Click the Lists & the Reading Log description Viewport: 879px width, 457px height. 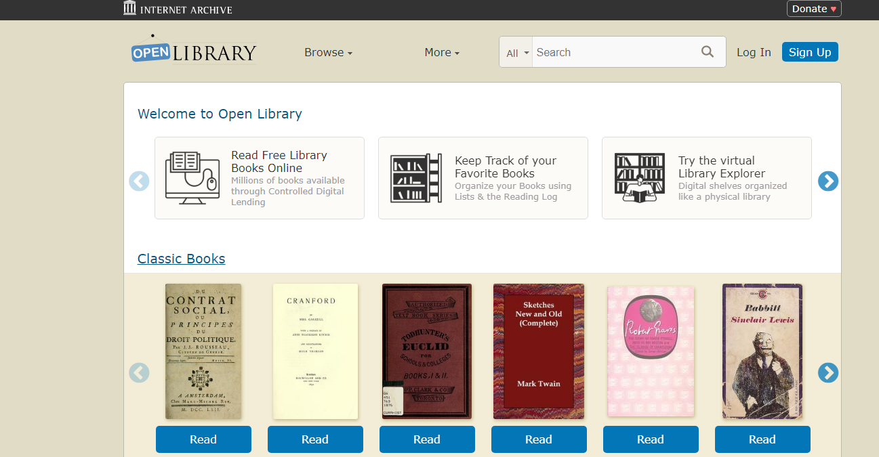click(513, 191)
